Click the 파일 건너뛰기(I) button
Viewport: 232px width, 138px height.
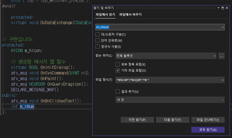pos(208,120)
